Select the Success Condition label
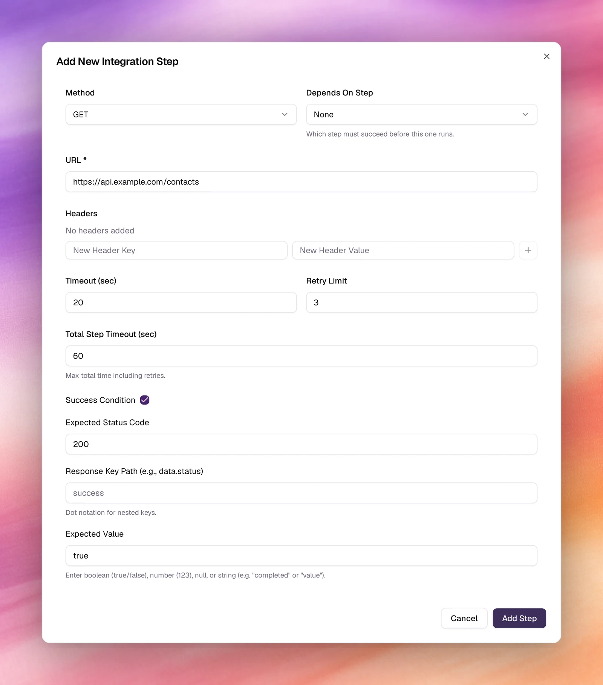This screenshot has height=685, width=603. [100, 400]
